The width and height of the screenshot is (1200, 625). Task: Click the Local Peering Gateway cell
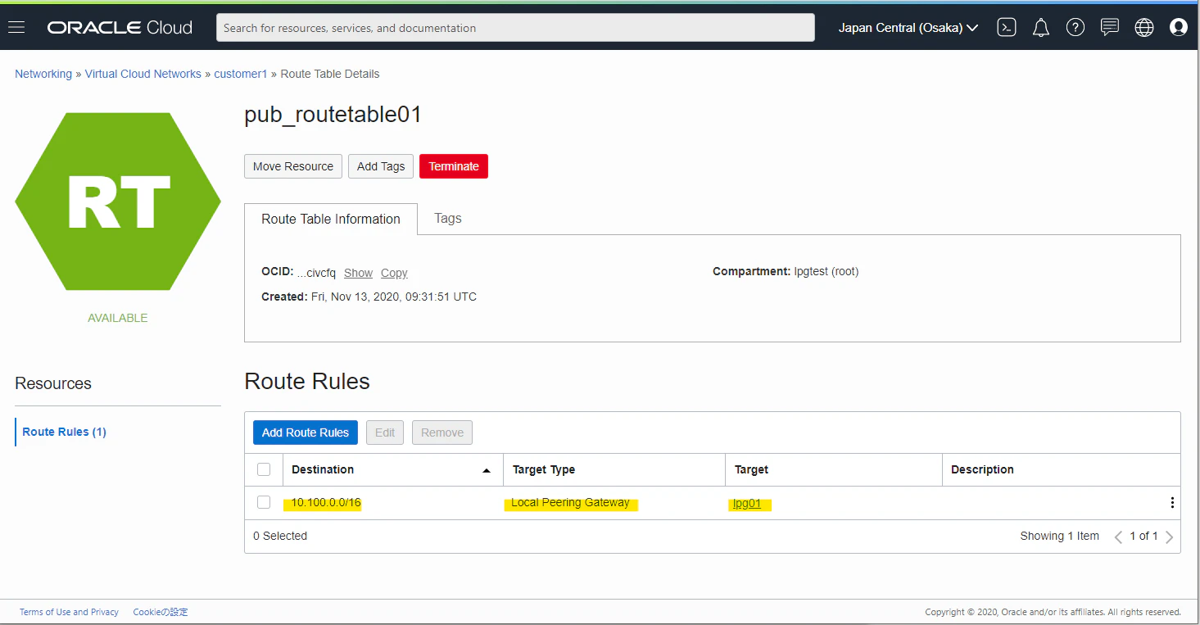click(570, 502)
